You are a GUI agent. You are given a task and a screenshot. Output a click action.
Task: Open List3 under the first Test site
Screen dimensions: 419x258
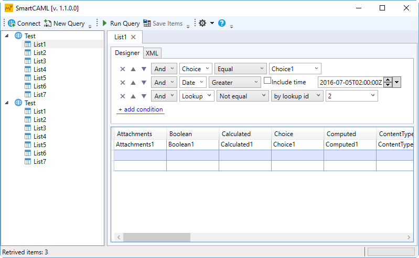click(x=39, y=61)
